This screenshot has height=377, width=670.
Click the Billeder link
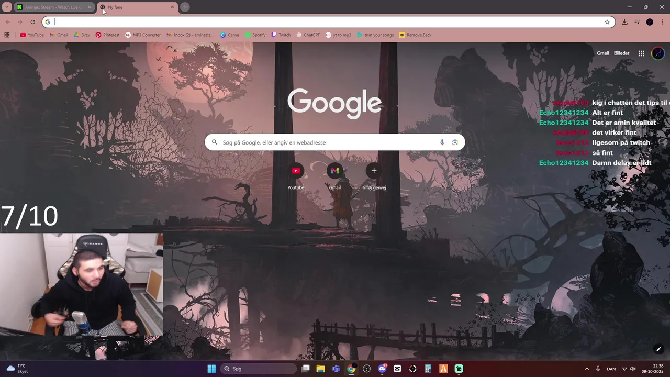[x=621, y=53]
